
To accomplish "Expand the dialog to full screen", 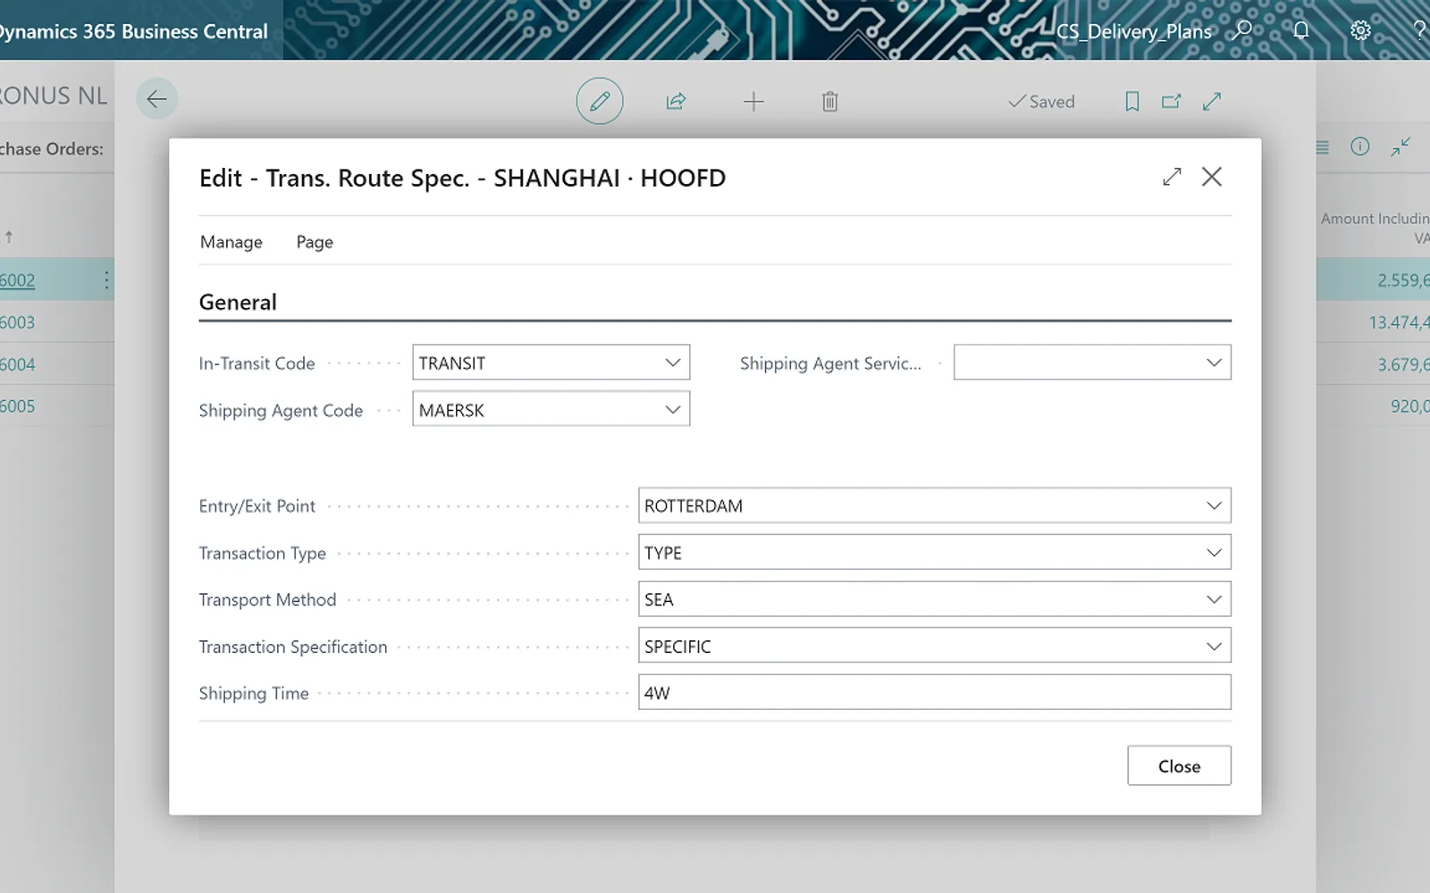I will pyautogui.click(x=1172, y=177).
